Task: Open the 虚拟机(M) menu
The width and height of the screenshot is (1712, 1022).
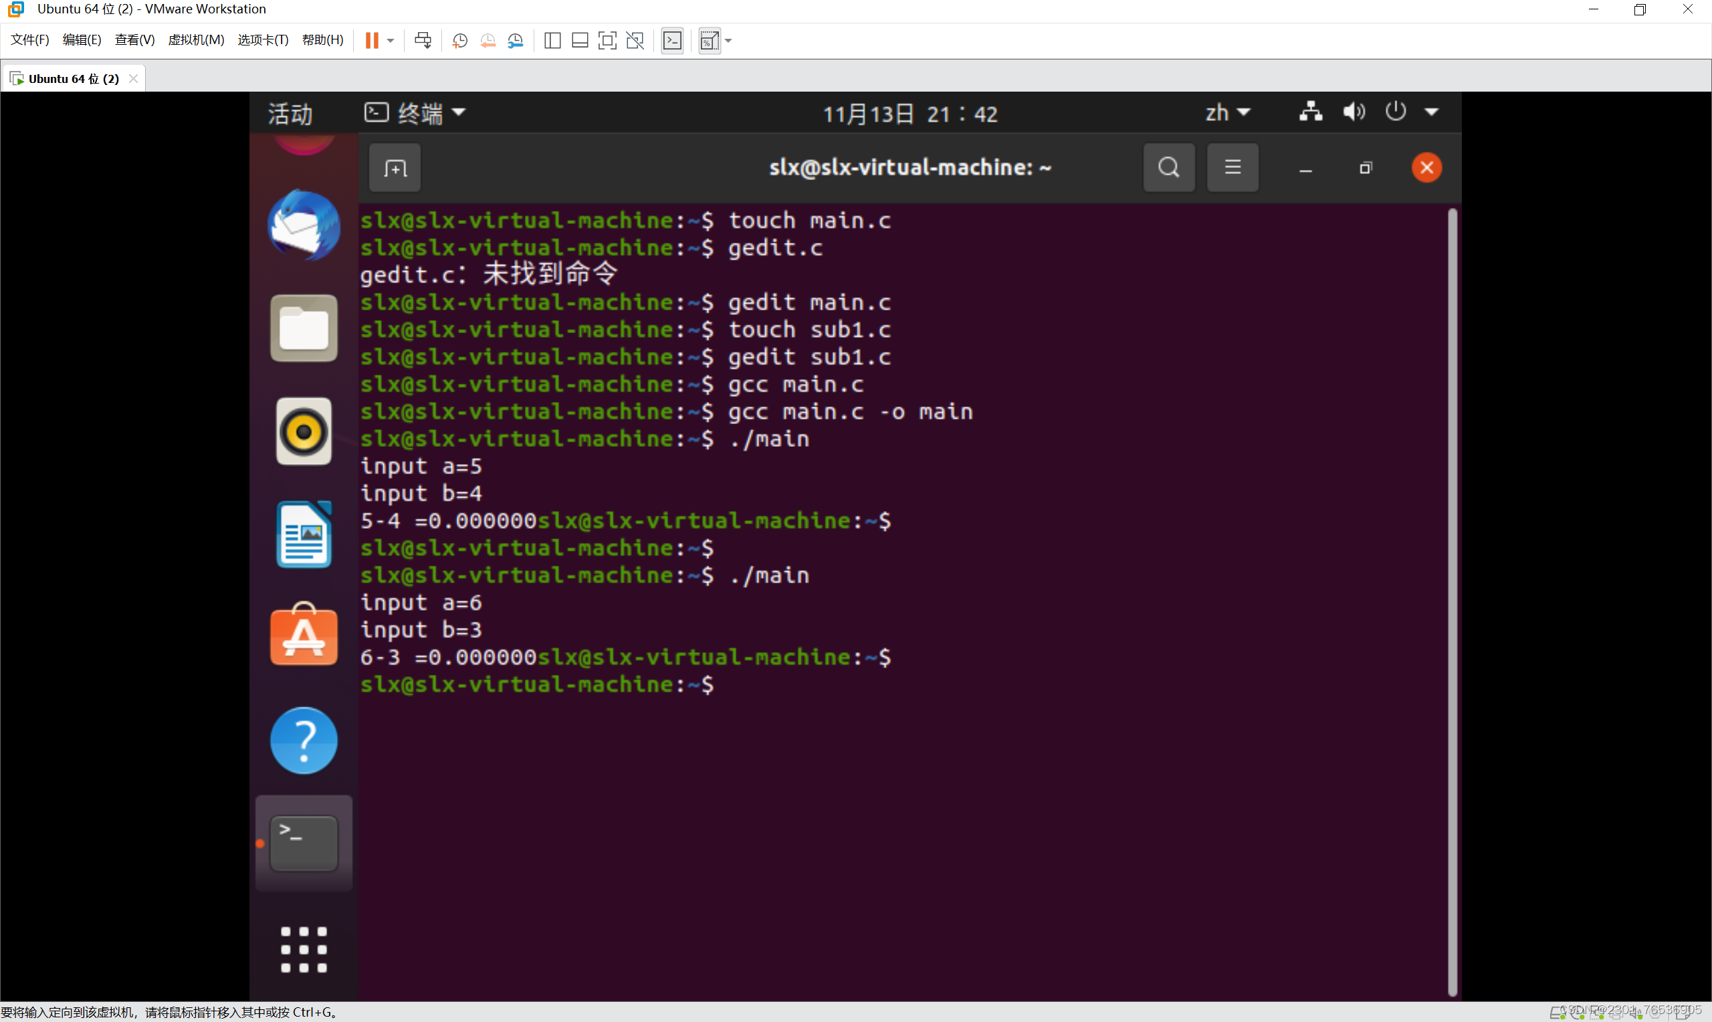Action: (x=196, y=40)
